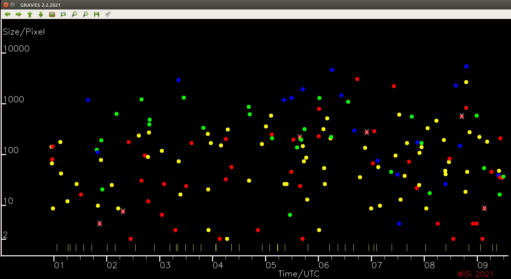Image resolution: width=511 pixels, height=279 pixels.
Task: Click the '04' hour label on the time axis
Action: [x=218, y=265]
